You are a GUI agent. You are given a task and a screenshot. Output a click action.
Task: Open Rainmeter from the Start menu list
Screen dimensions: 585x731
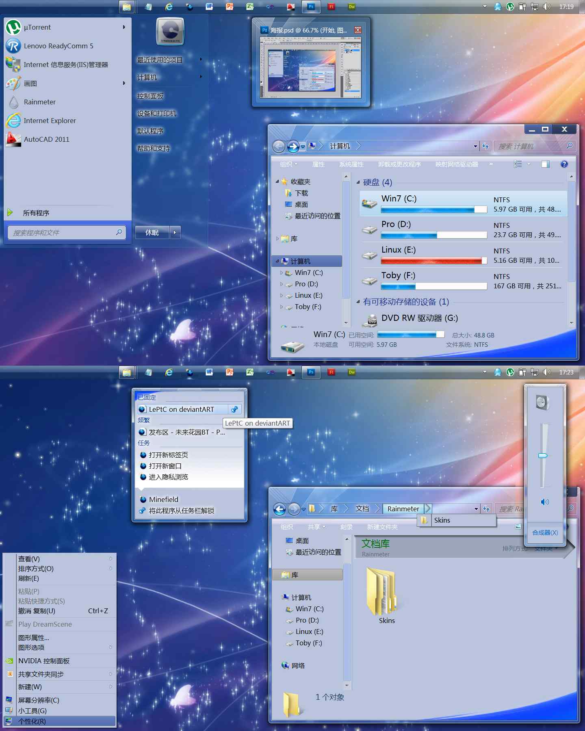(67, 102)
